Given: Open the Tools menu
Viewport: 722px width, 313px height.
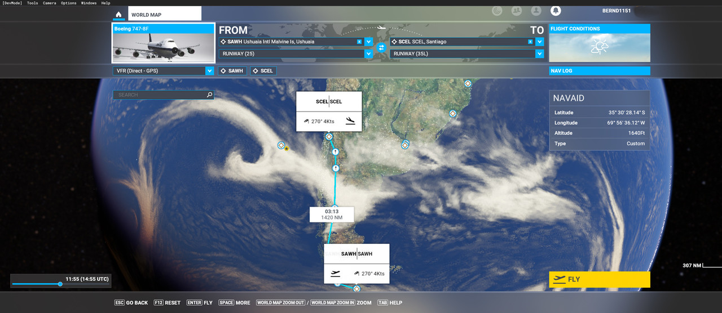Looking at the screenshot, I should [x=33, y=3].
